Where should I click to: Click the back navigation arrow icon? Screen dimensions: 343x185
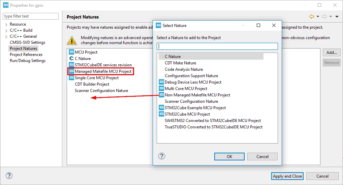[312, 17]
